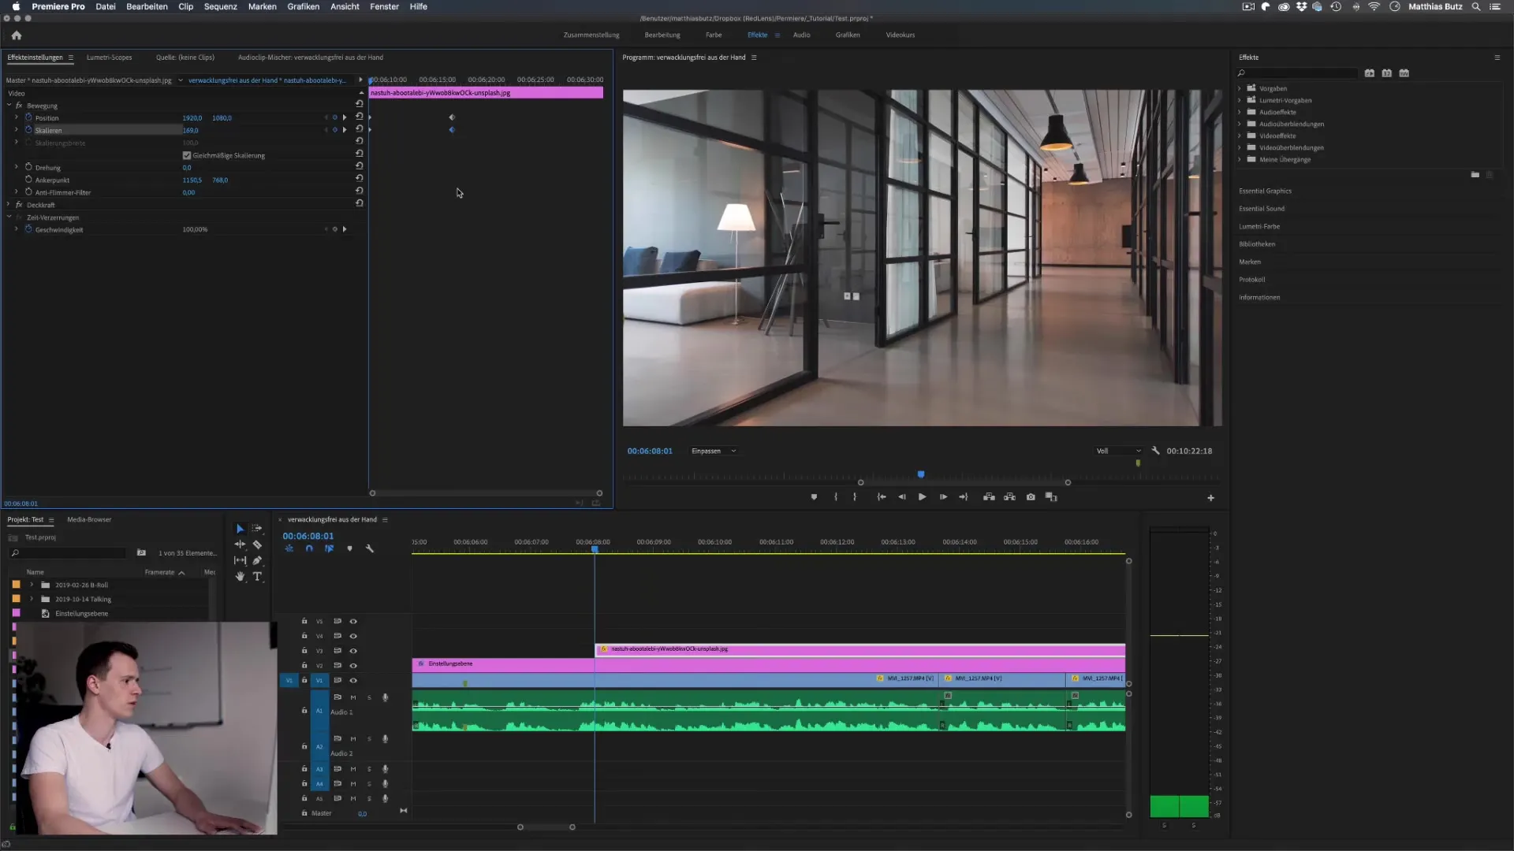Expand the Position property
The height and width of the screenshot is (851, 1514).
click(17, 117)
